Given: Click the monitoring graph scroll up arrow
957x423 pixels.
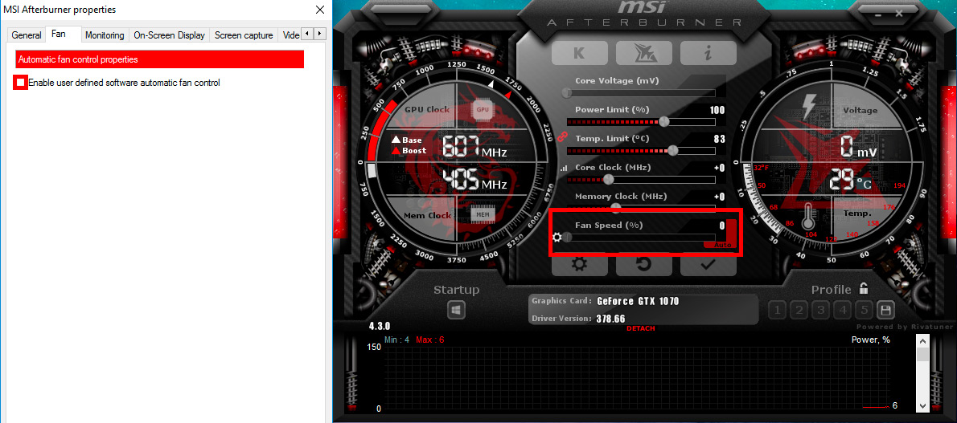Looking at the screenshot, I should coord(922,341).
